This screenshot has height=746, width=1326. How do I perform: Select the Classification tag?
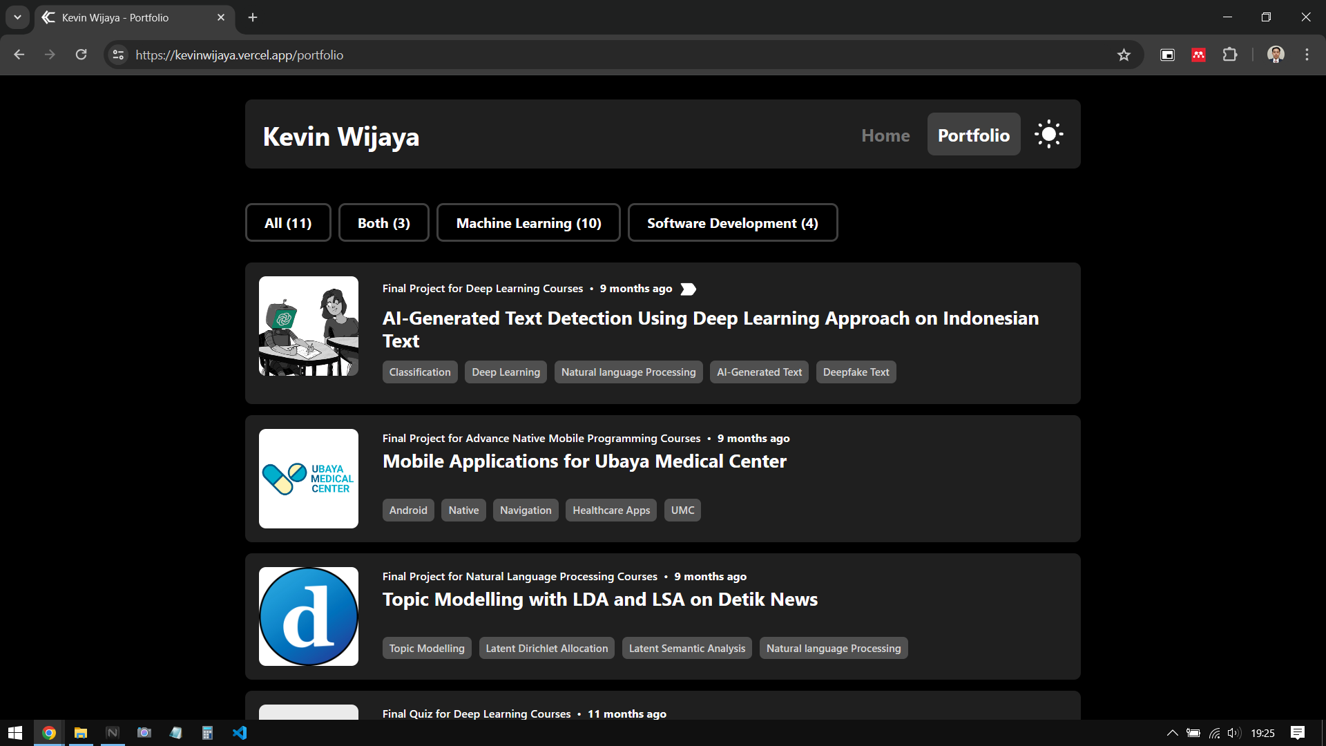coord(420,372)
